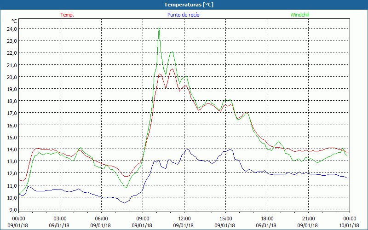
Task: Click the 11,0 y-axis value
Action: pos(11,186)
